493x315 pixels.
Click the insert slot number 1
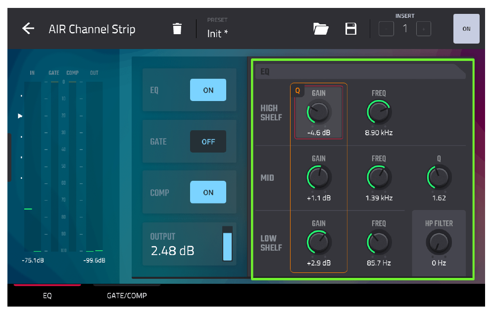click(405, 29)
